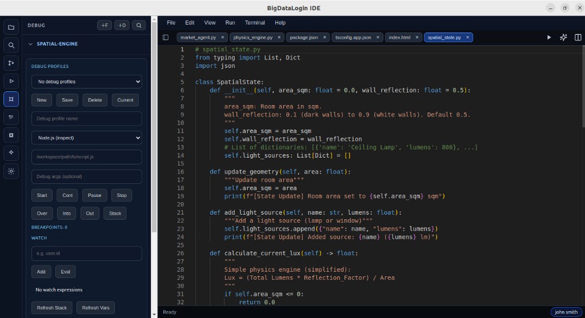The width and height of the screenshot is (585, 318).
Task: Click the step Over button
Action: 42,214
